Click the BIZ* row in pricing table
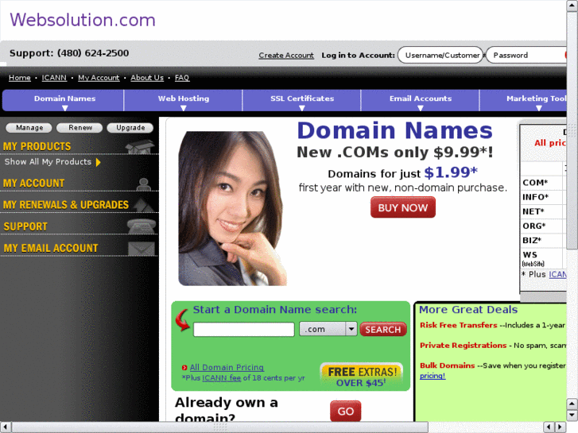 click(x=542, y=240)
